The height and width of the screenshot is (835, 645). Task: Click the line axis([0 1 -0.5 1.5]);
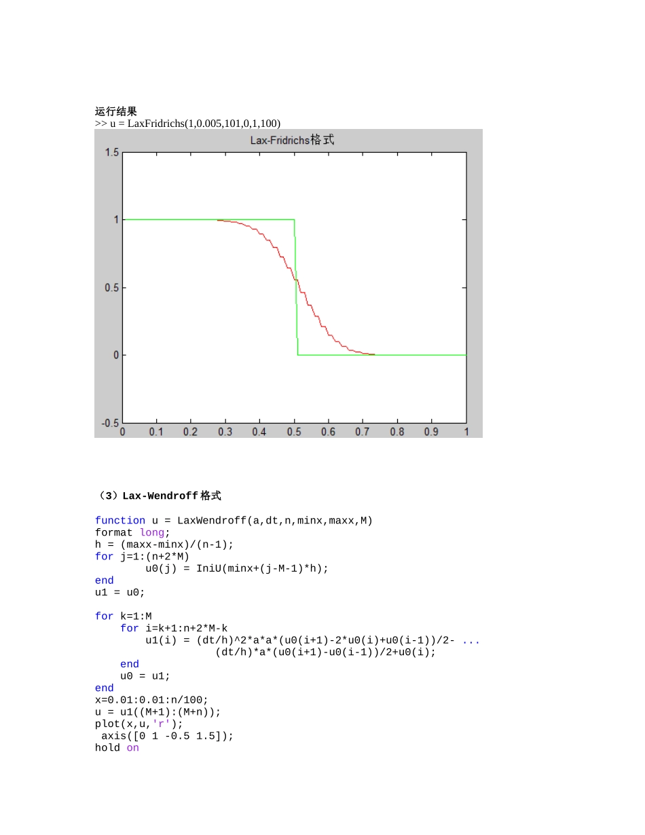(x=167, y=737)
